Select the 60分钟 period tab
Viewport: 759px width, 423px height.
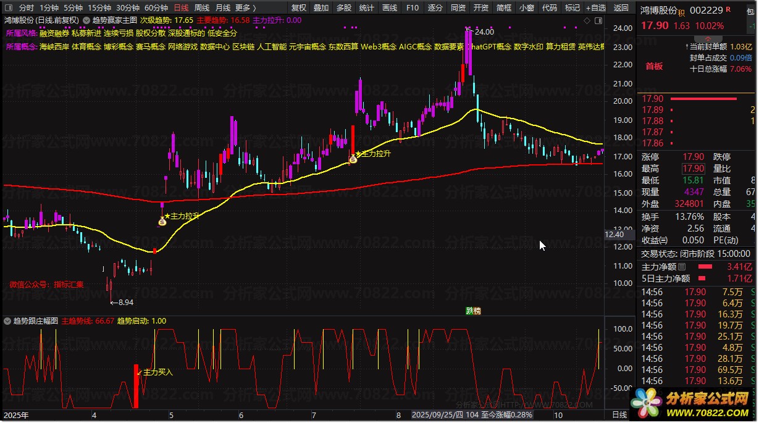pos(156,8)
